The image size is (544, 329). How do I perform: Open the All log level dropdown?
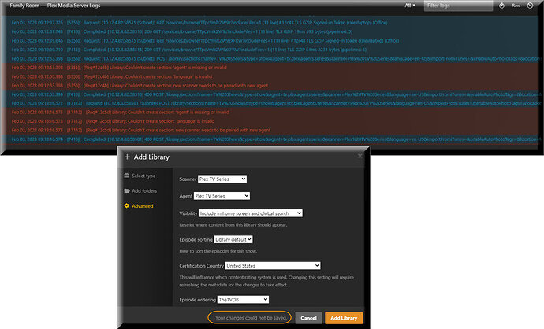tap(410, 6)
